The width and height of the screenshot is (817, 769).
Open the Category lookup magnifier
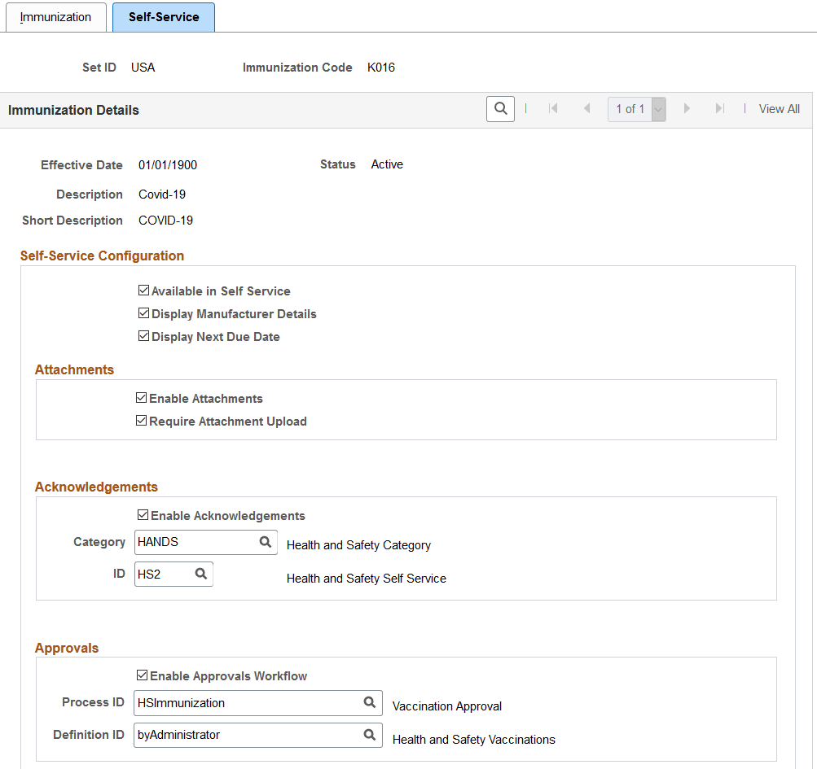click(x=266, y=542)
